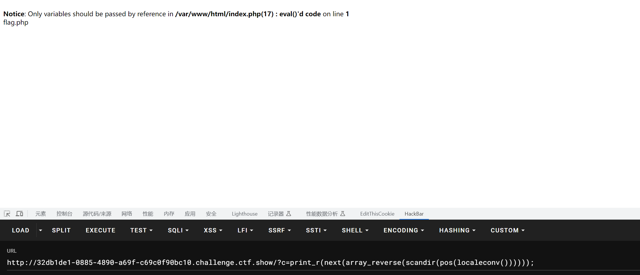The height and width of the screenshot is (275, 640).
Task: Expand the SSRF menu
Action: pyautogui.click(x=279, y=230)
